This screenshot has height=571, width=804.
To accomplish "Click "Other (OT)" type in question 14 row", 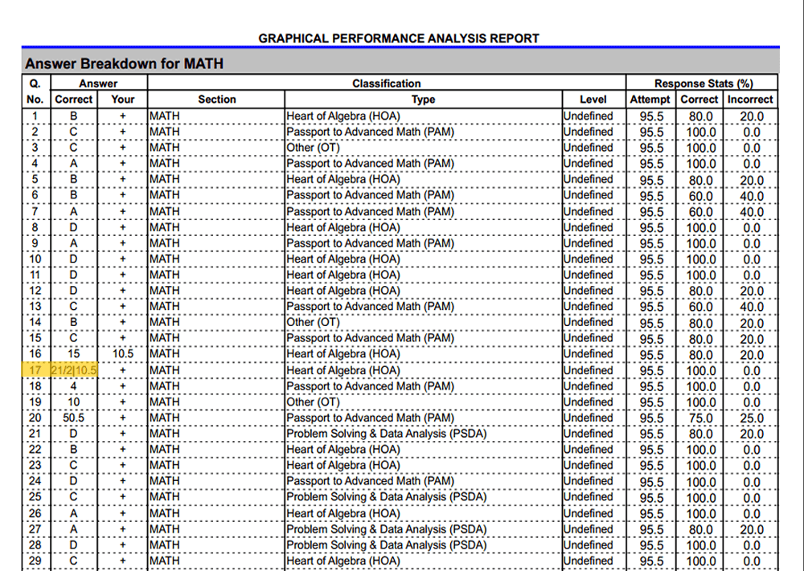I will (313, 323).
